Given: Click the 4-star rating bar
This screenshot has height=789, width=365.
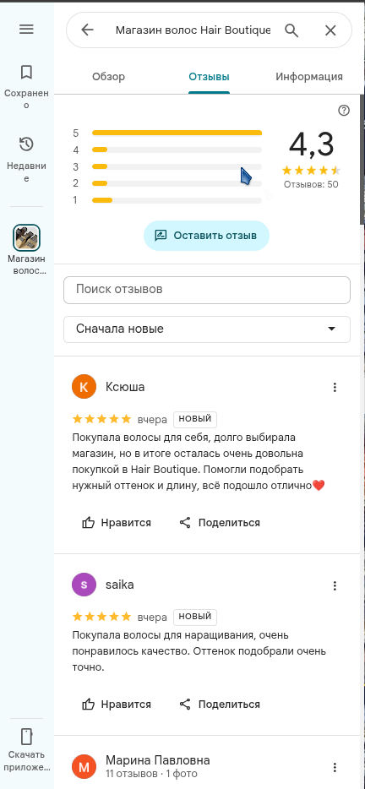Looking at the screenshot, I should point(177,150).
